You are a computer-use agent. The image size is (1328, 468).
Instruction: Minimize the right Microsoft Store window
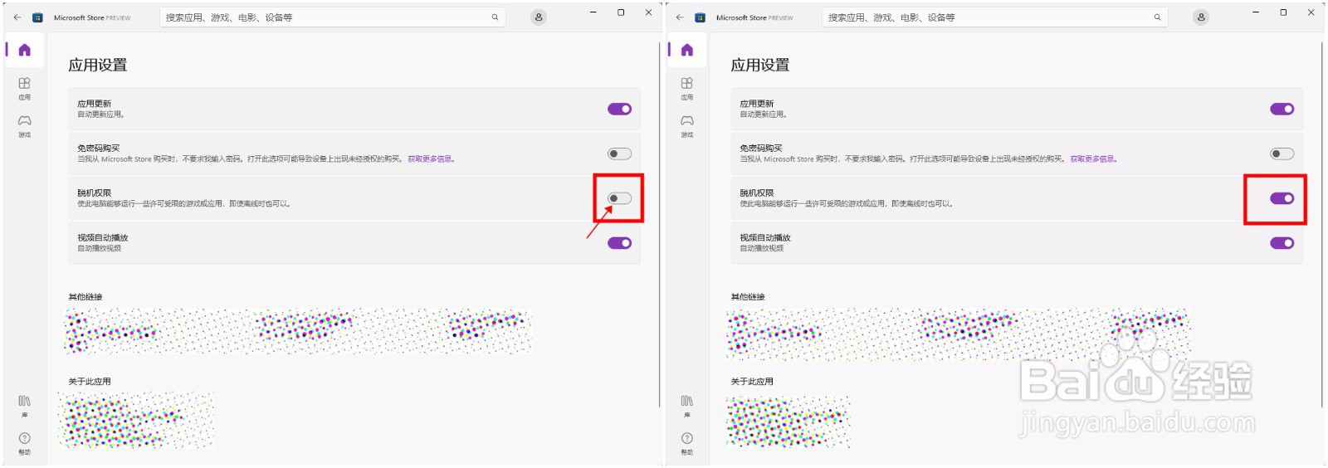pos(1256,12)
